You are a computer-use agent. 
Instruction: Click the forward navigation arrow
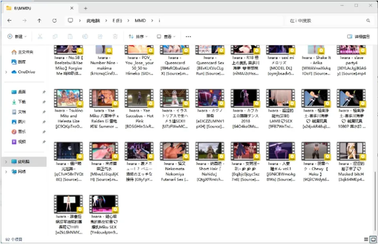24,21
